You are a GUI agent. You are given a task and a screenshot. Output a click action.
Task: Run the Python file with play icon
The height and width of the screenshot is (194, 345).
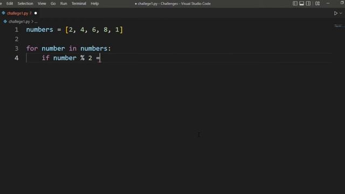[x=335, y=13]
